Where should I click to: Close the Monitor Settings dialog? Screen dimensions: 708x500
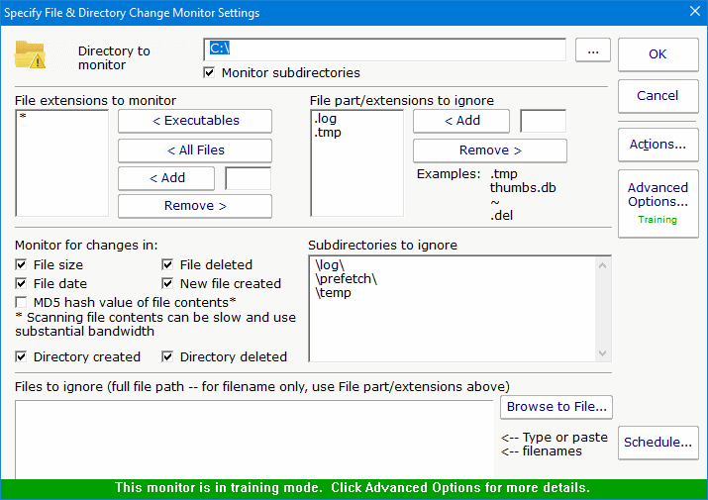(x=695, y=11)
